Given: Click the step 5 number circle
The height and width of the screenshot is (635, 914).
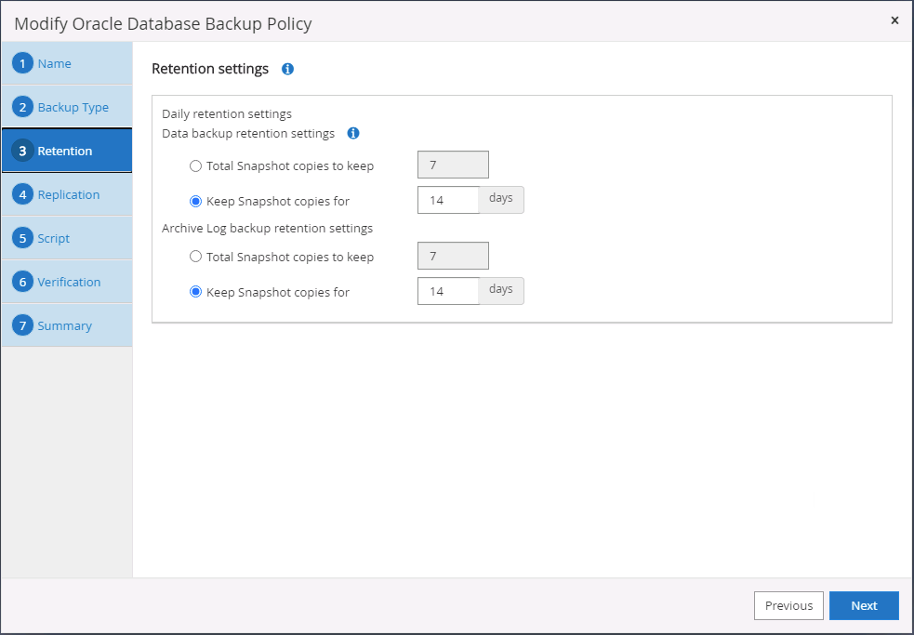Looking at the screenshot, I should click(x=24, y=238).
